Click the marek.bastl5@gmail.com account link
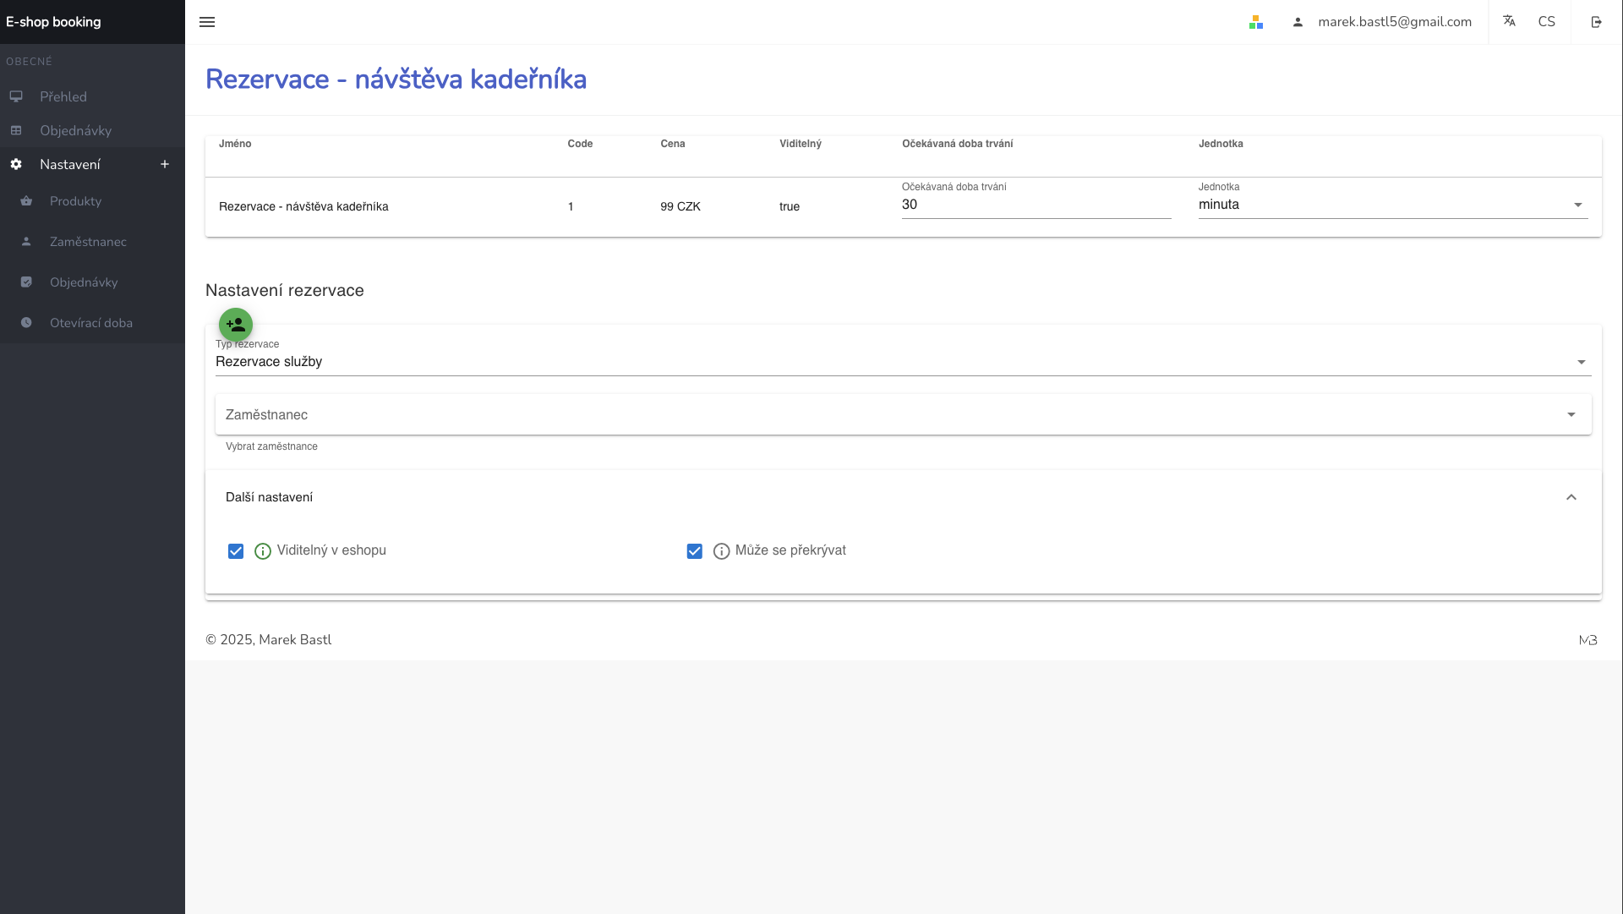 (x=1393, y=22)
